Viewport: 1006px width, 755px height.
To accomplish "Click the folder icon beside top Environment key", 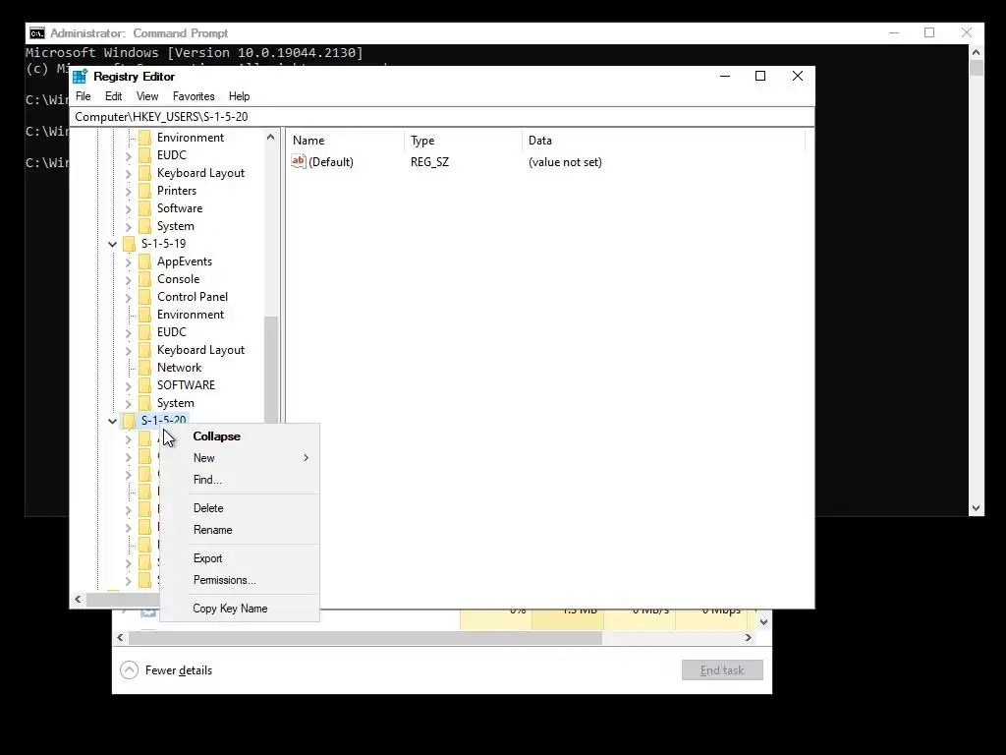I will 145,138.
